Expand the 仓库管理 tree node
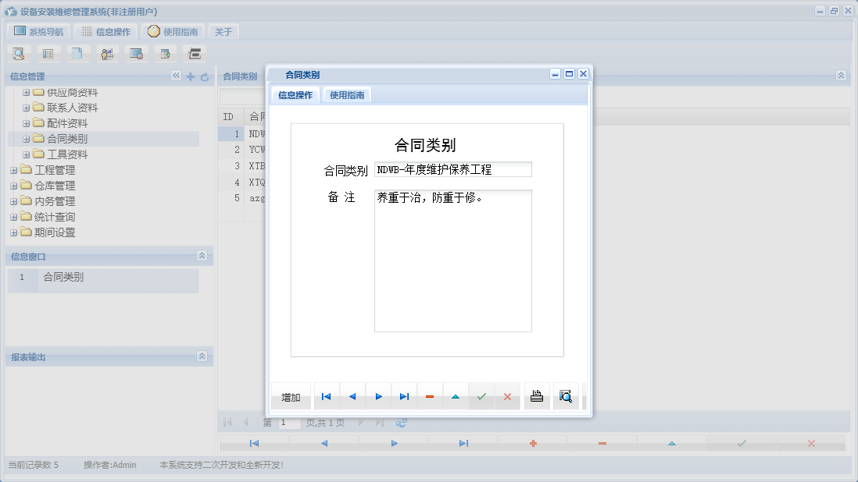 (x=13, y=185)
